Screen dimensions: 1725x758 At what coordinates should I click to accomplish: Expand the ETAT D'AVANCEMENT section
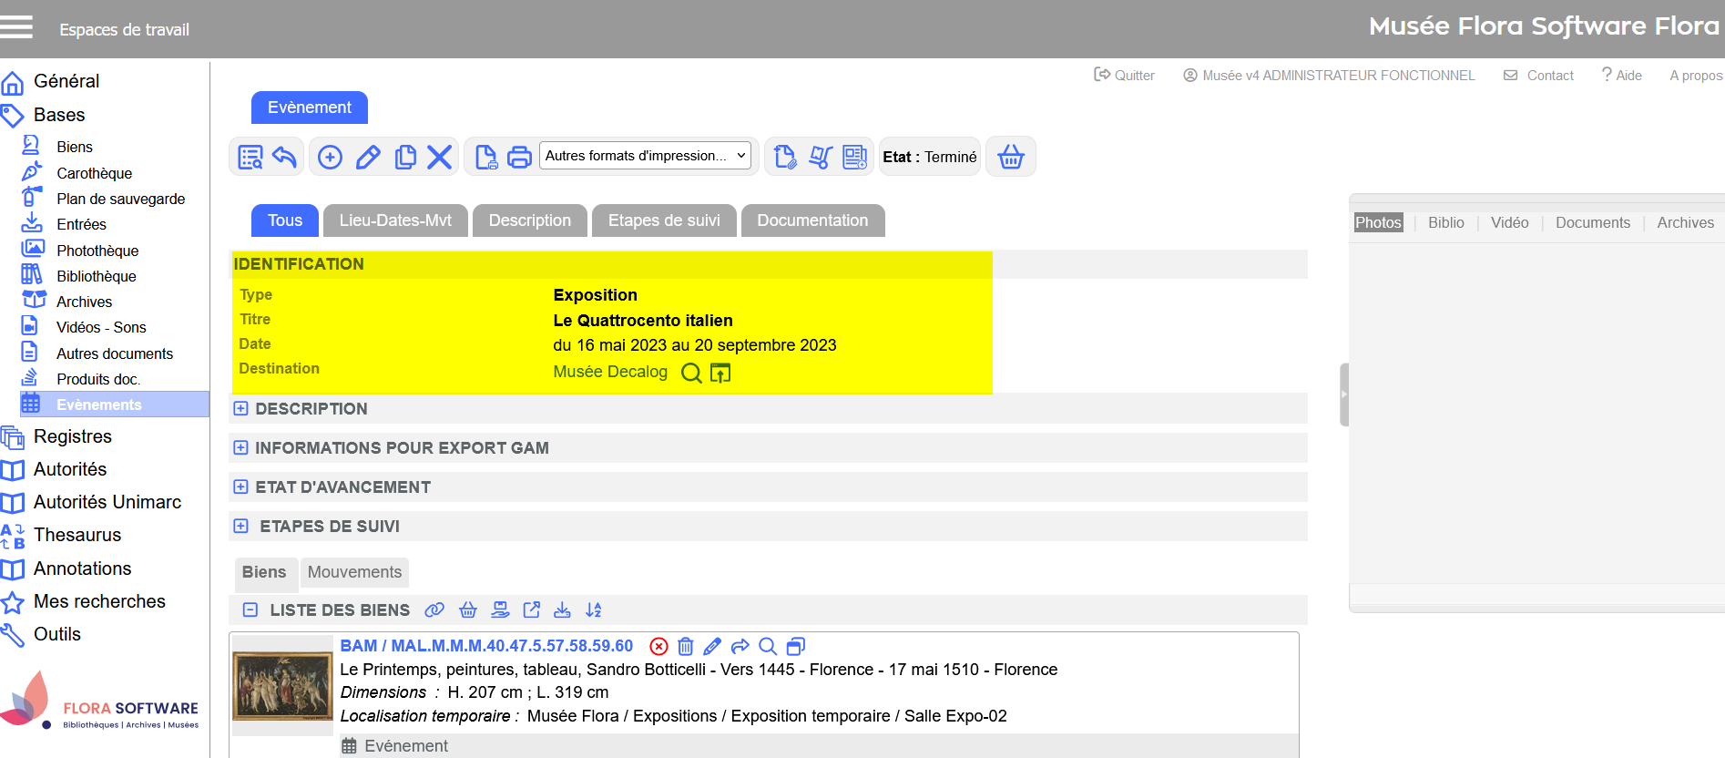coord(240,487)
